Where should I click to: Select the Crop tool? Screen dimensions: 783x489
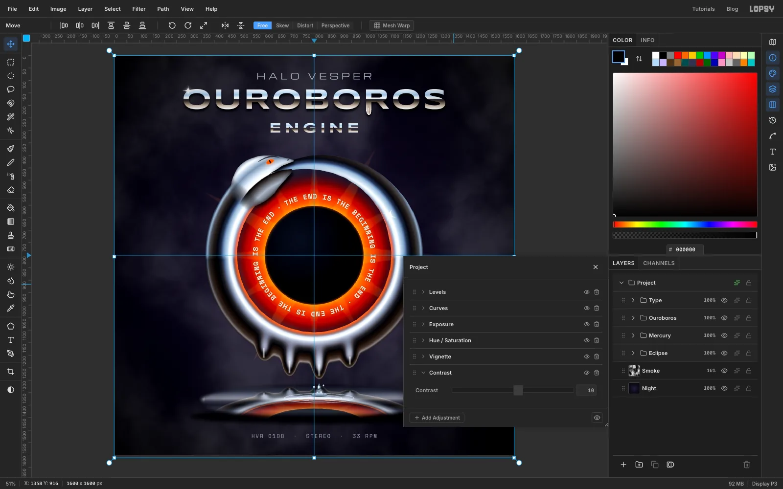click(x=11, y=372)
